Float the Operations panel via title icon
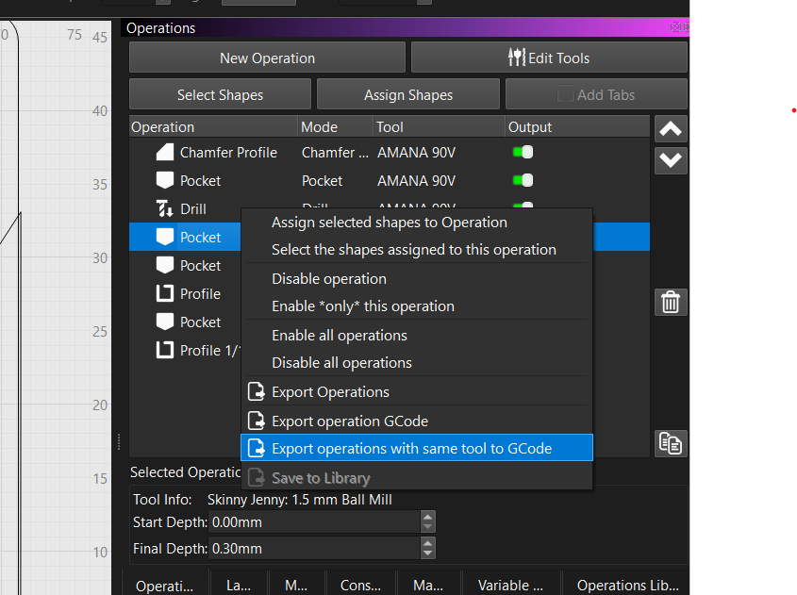The width and height of the screenshot is (797, 595). [x=675, y=27]
